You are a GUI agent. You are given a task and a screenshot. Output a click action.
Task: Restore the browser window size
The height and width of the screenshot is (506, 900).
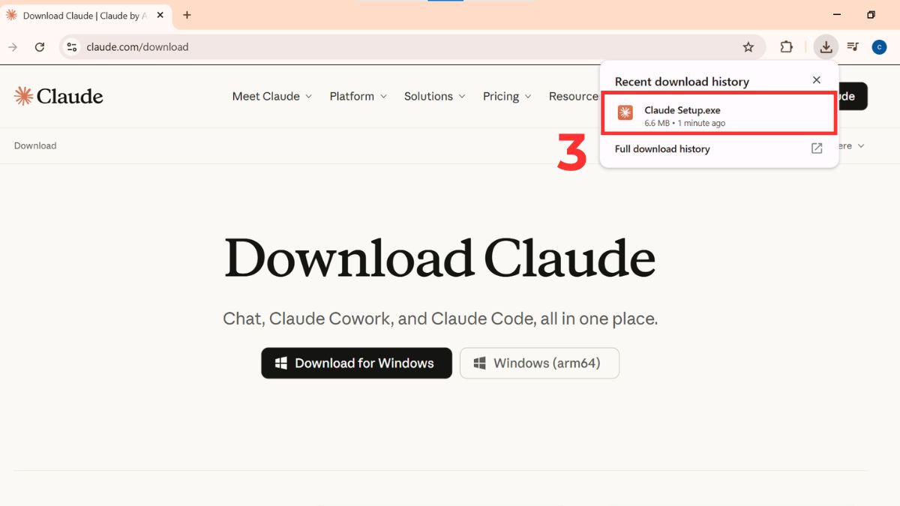coord(871,15)
